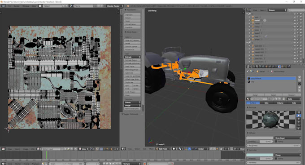Open the Extrude dropdown in tool shelf
305x165 pixels.
click(x=132, y=57)
